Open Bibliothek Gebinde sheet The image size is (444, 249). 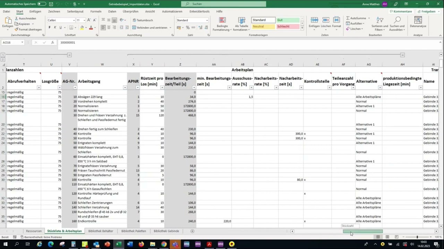(166, 231)
